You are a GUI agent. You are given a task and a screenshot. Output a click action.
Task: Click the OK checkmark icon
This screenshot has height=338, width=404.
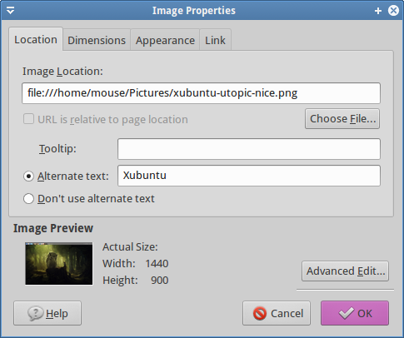tap(346, 314)
